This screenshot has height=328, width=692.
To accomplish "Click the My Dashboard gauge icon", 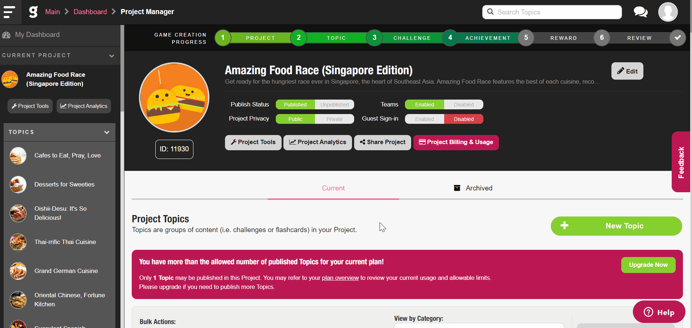I will point(7,35).
